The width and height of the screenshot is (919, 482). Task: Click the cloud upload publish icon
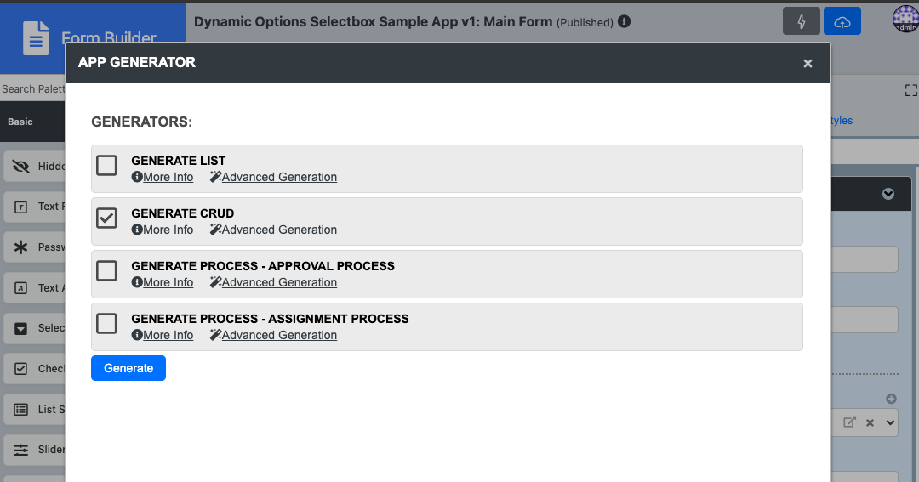pyautogui.click(x=842, y=21)
